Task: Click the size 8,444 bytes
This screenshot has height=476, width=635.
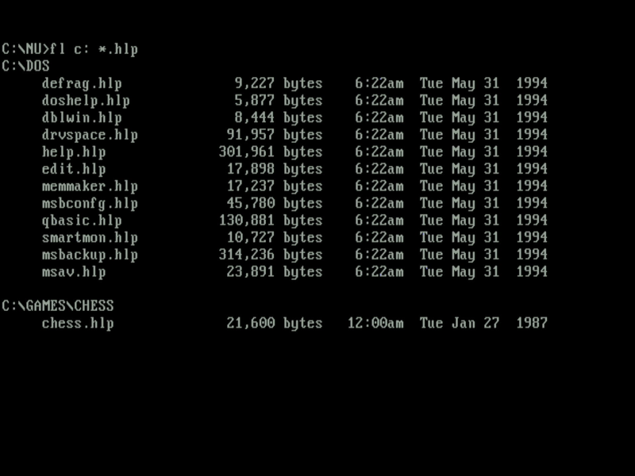Action: 279,117
